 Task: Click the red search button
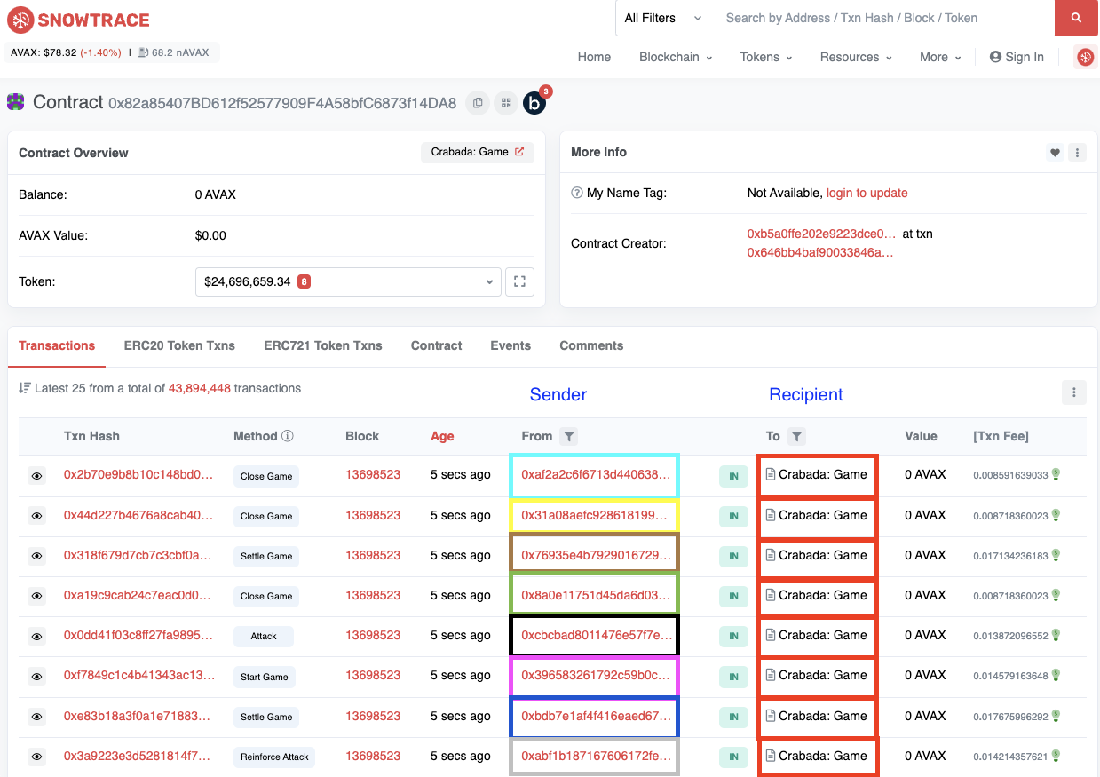(x=1076, y=18)
